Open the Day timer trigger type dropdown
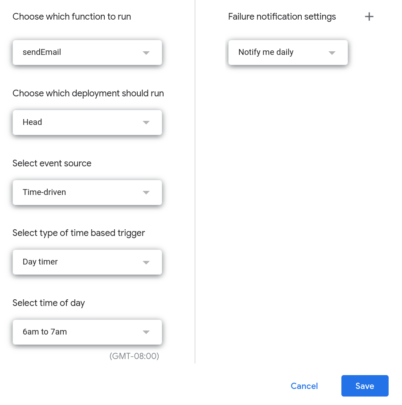The height and width of the screenshot is (405, 402). tap(87, 262)
